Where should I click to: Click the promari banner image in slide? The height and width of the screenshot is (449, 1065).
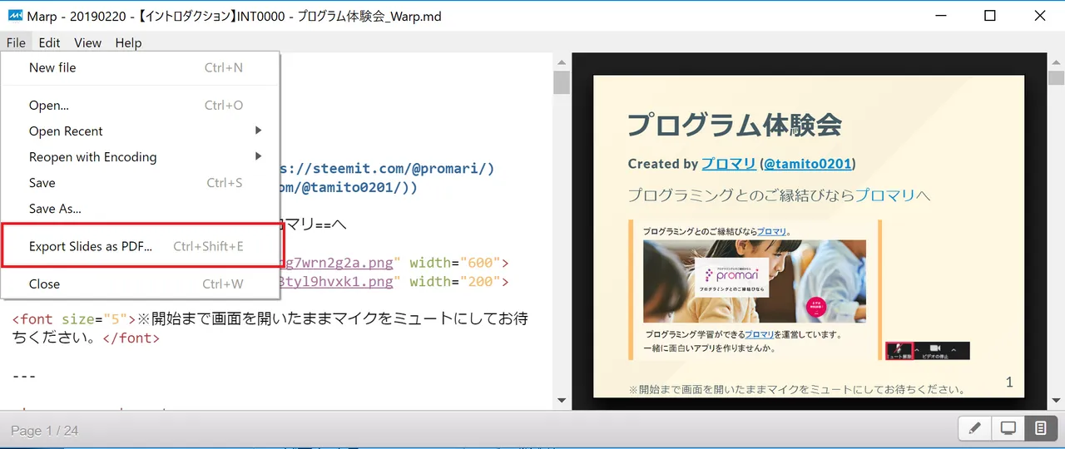tap(755, 281)
